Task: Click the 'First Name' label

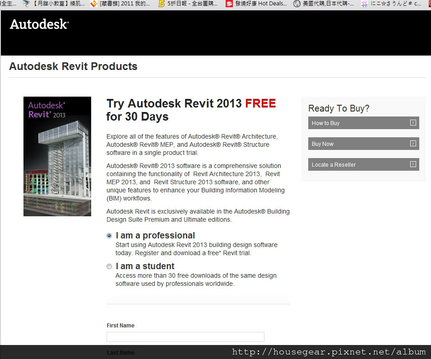Action: 120,326
